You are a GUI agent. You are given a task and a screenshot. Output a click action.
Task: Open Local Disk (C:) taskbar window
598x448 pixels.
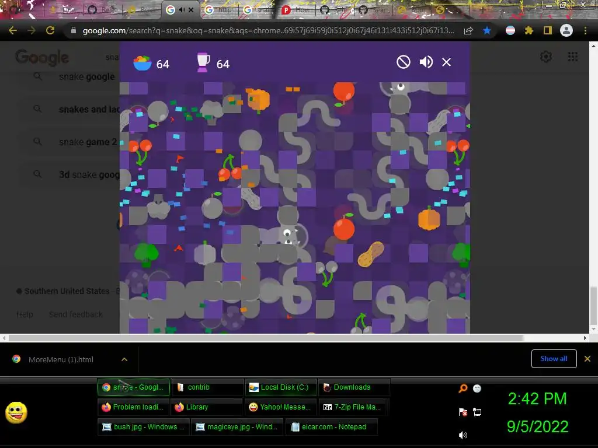[x=280, y=387]
